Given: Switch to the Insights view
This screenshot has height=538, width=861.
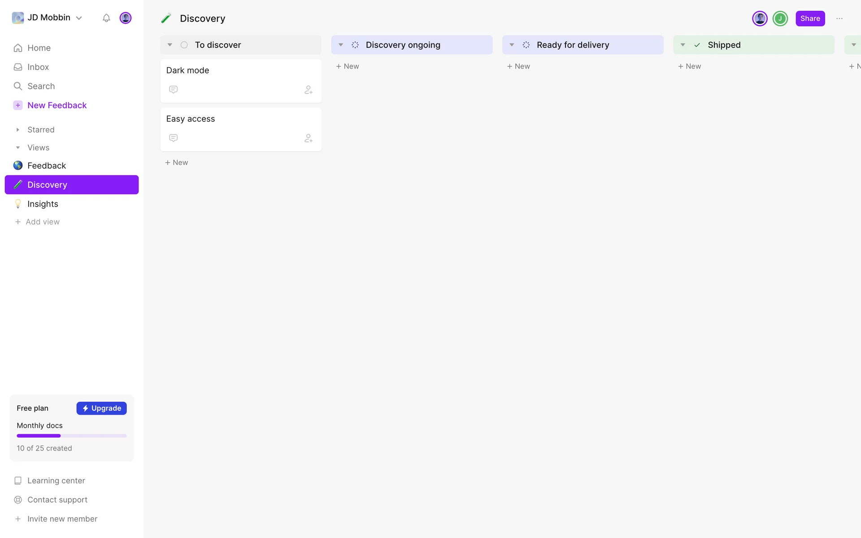Looking at the screenshot, I should (x=43, y=204).
